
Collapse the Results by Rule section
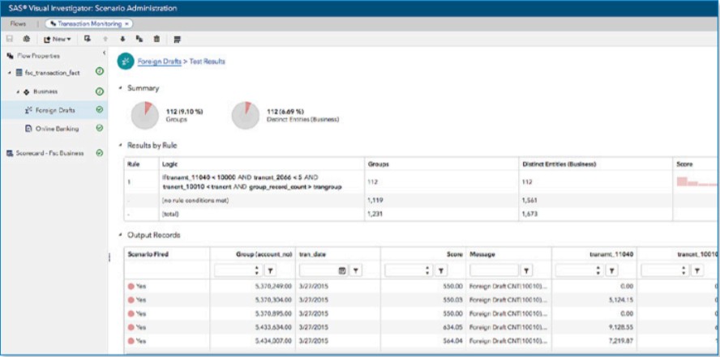121,145
